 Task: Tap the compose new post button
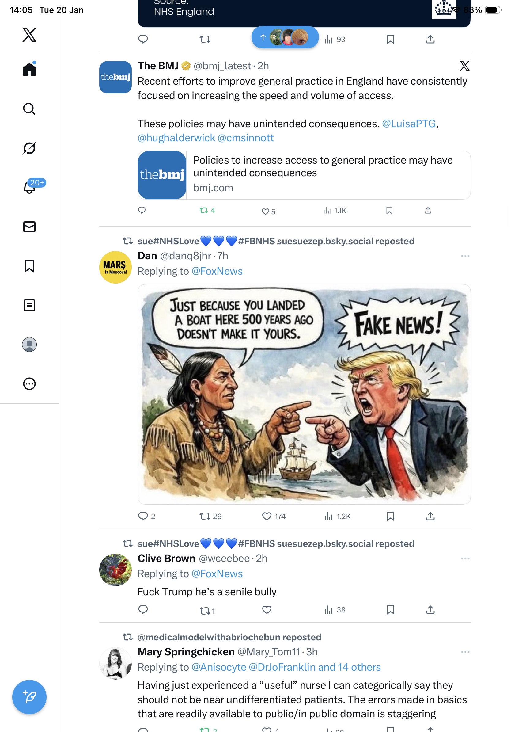pos(29,697)
